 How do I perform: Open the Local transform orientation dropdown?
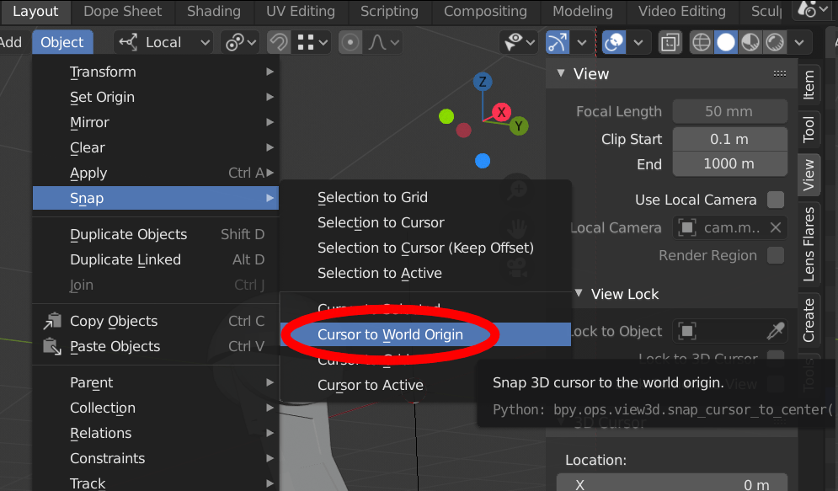click(163, 42)
